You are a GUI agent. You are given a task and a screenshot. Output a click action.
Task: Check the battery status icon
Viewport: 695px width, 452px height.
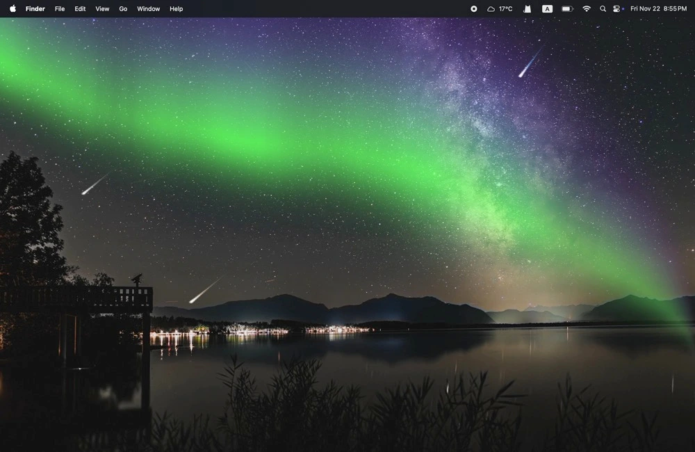click(x=566, y=8)
